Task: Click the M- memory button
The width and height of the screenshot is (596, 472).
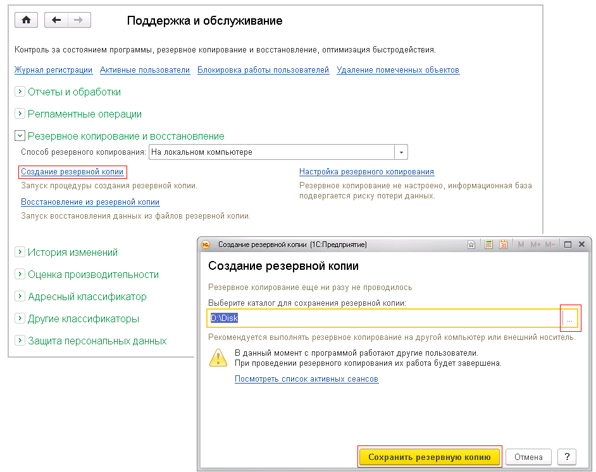Action: click(x=550, y=245)
